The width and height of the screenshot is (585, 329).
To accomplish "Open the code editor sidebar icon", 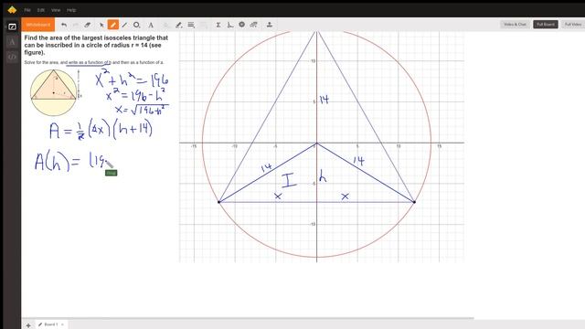I will coord(12,57).
